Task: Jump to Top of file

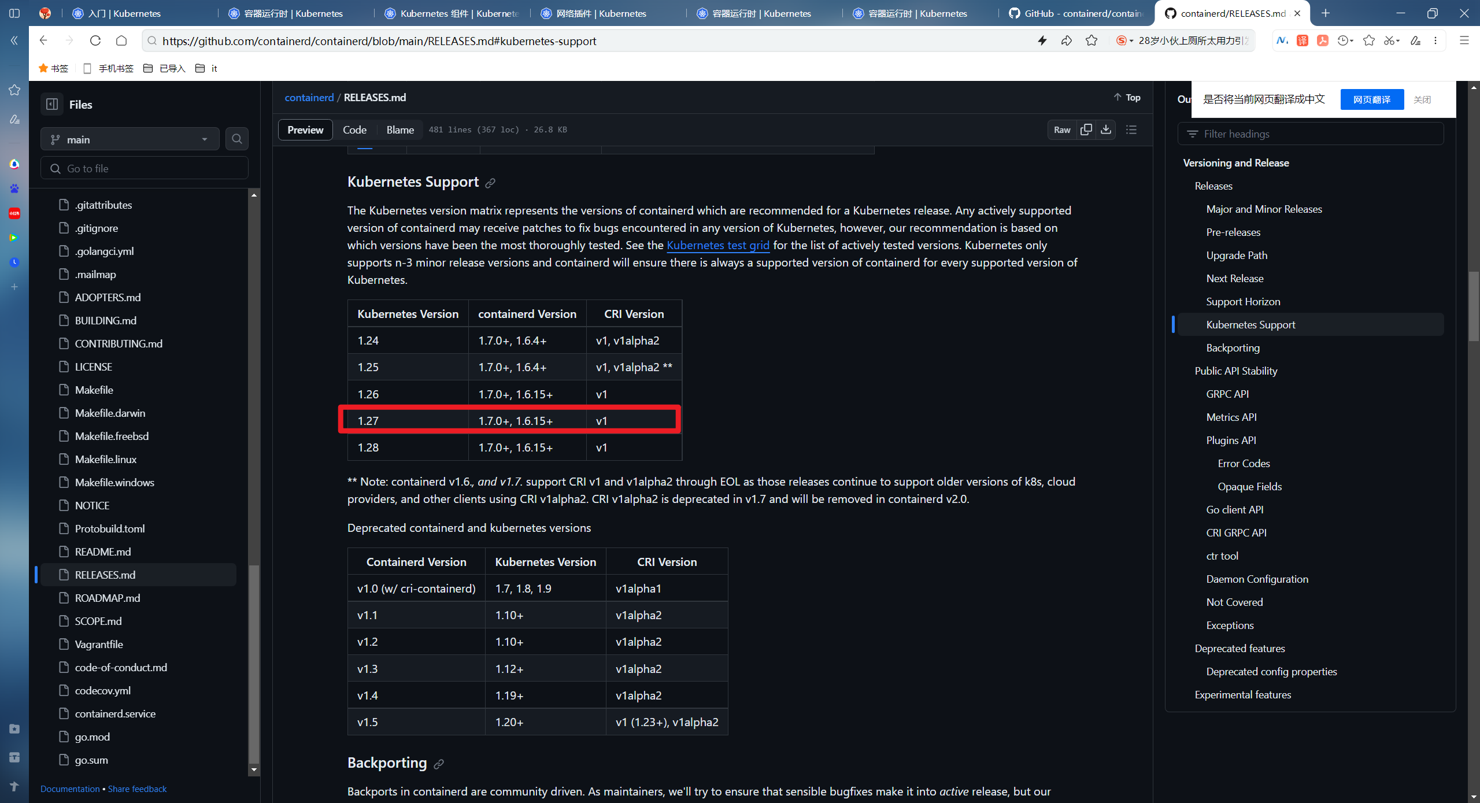Action: point(1127,98)
